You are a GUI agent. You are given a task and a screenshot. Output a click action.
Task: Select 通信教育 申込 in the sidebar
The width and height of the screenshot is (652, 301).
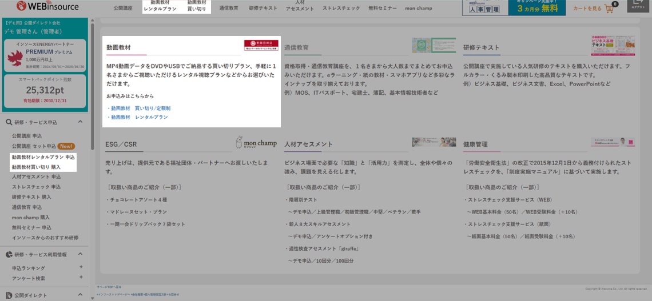(27, 207)
